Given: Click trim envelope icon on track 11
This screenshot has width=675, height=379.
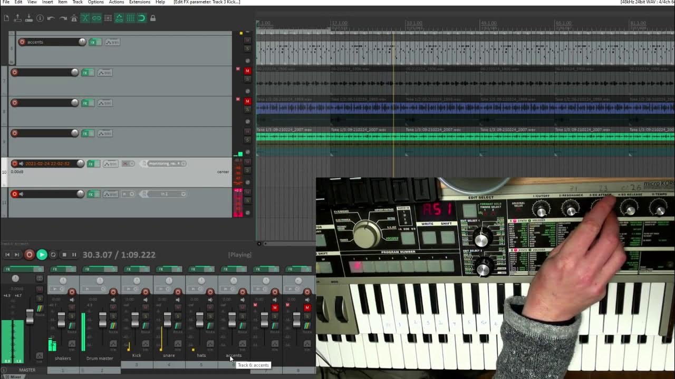Looking at the screenshot, I should [x=110, y=194].
